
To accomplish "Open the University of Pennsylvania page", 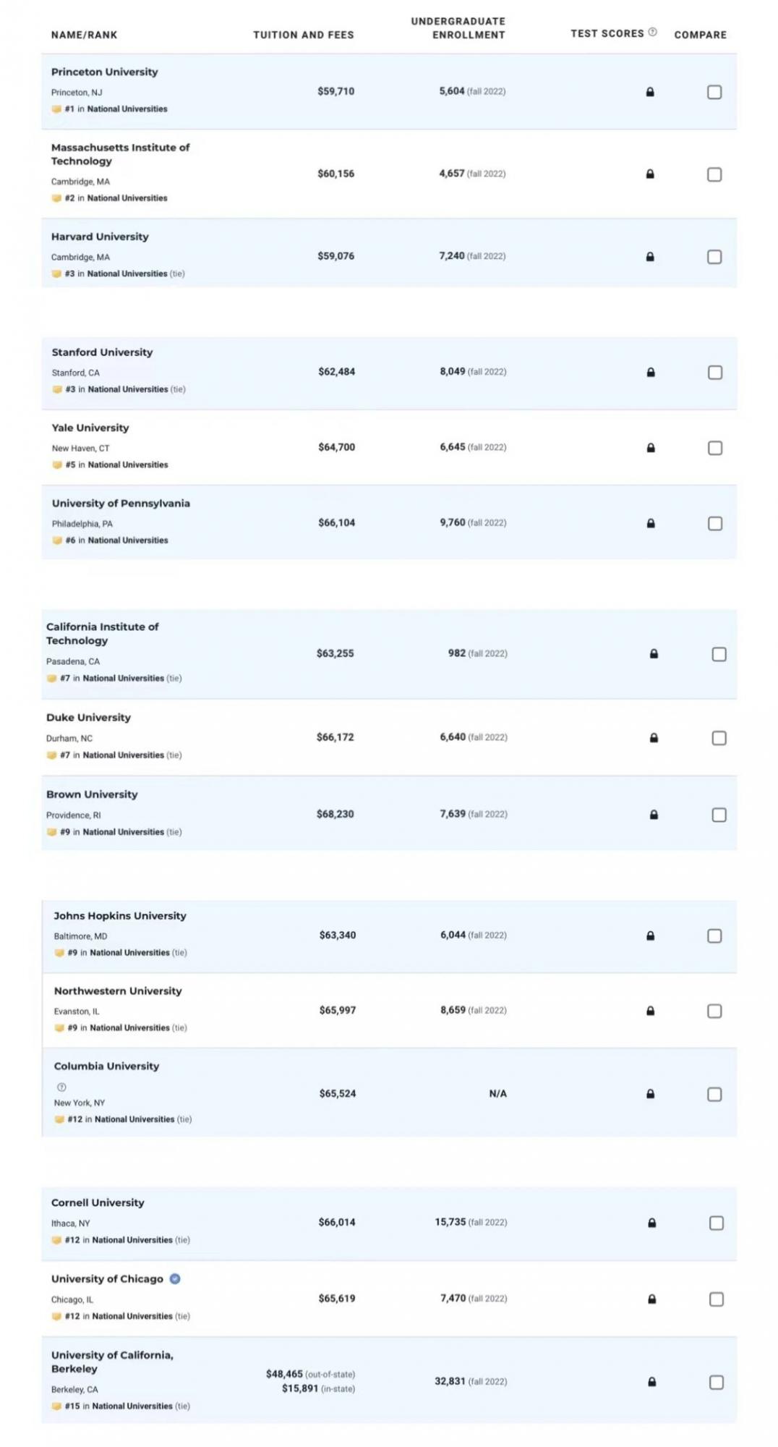I will tap(121, 504).
